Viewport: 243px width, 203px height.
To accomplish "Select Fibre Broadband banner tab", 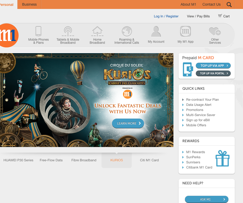I will point(84,160).
